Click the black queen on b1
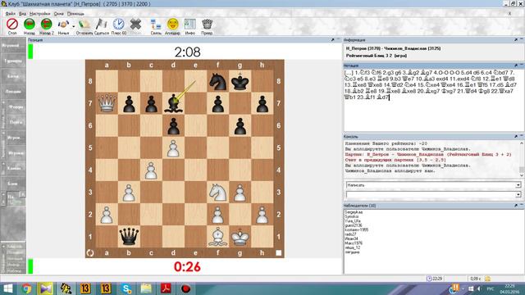Viewport: 525px width, 295px height. (x=129, y=236)
